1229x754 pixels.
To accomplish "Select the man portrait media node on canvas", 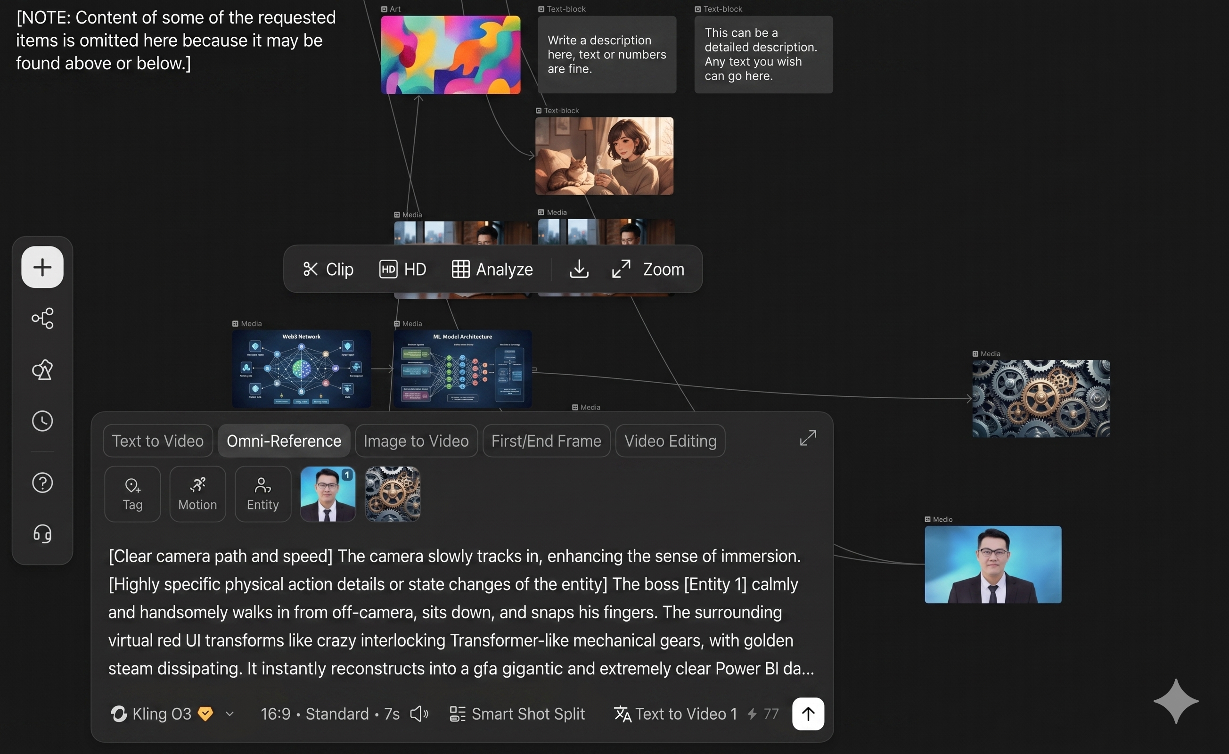I will (x=992, y=565).
